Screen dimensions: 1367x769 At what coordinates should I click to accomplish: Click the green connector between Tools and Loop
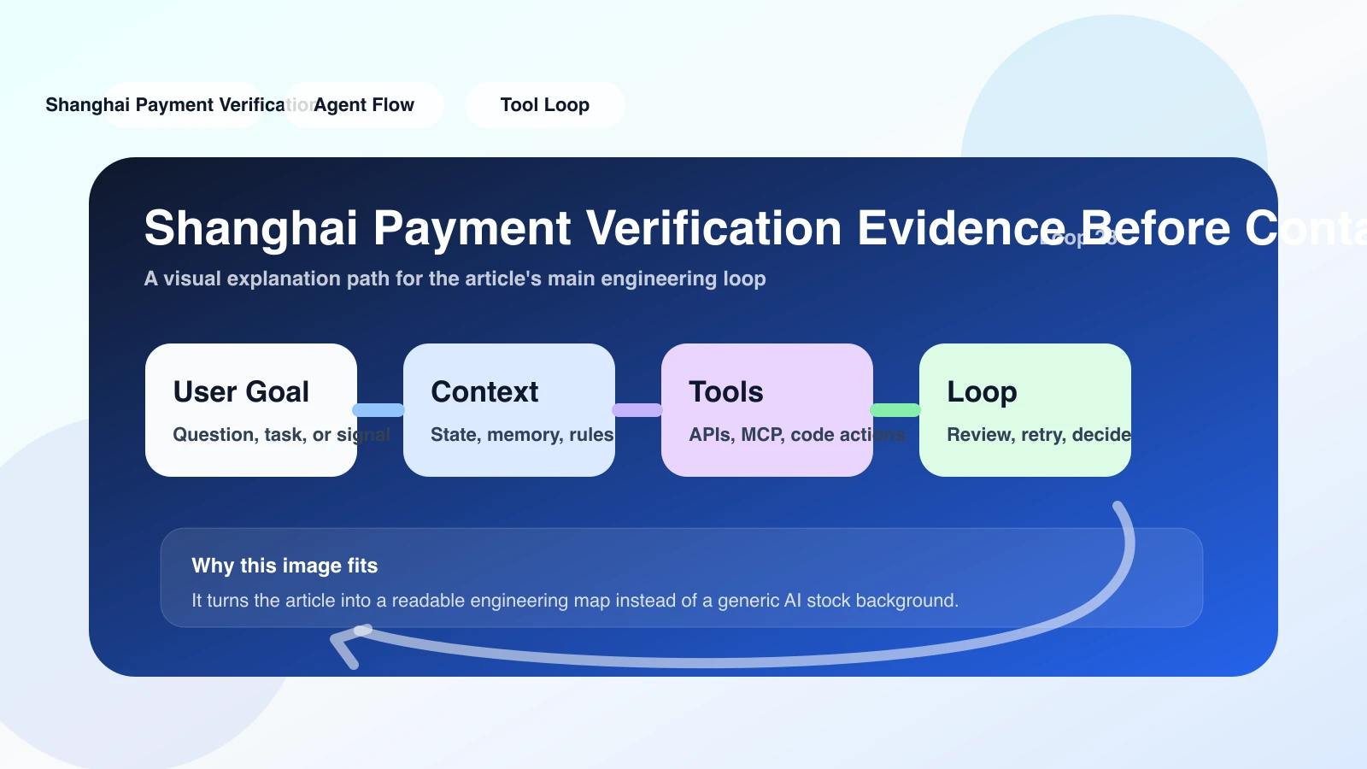(895, 410)
